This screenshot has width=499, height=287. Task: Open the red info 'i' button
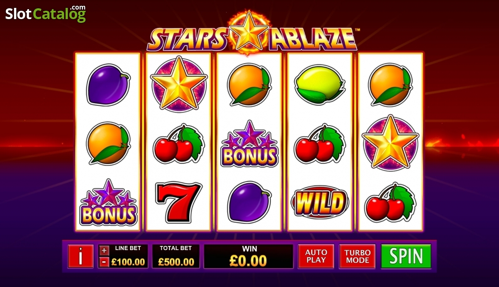pos(80,256)
